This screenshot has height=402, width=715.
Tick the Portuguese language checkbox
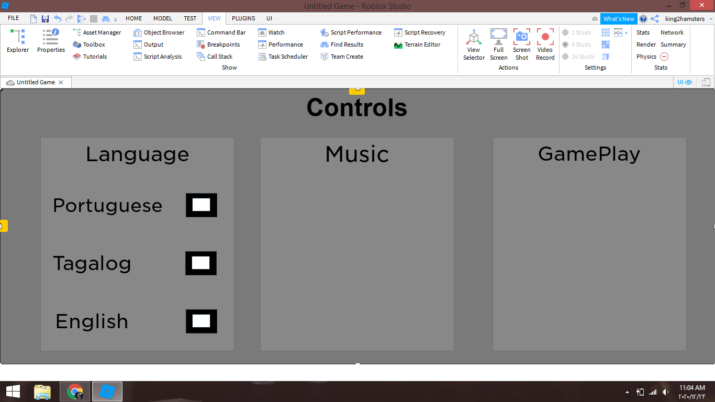[202, 205]
